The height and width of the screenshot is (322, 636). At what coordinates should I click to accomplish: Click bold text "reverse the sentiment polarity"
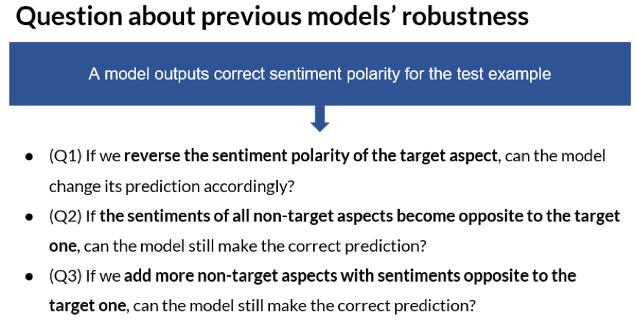pos(221,155)
